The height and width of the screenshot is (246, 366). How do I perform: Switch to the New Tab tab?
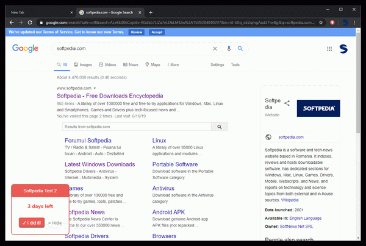tap(40, 13)
